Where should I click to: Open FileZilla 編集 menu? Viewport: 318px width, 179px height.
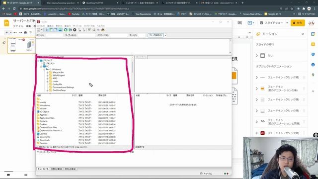point(50,26)
